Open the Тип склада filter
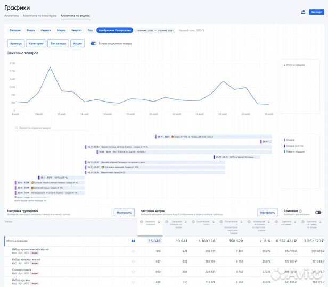Screen dimensions: 328x287 (58, 44)
